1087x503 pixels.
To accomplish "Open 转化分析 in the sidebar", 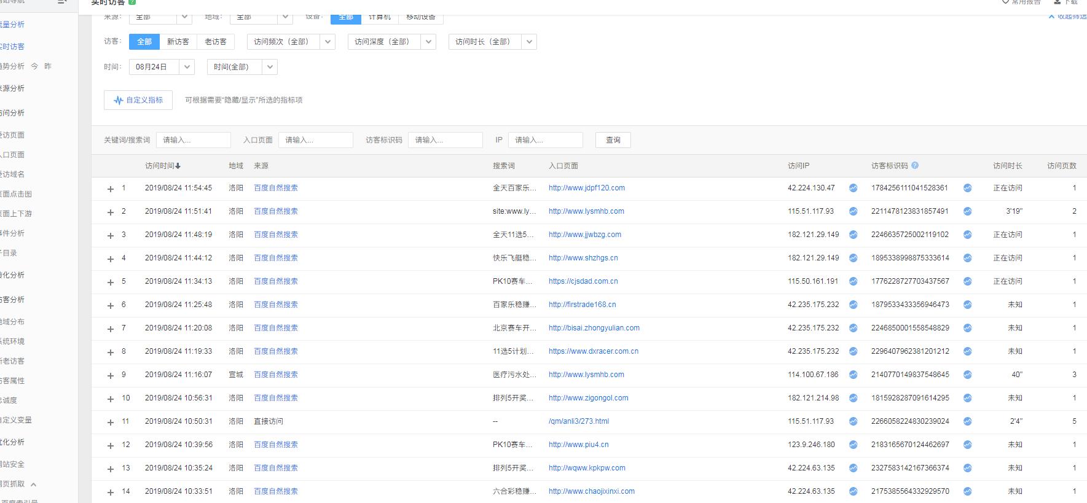I will click(12, 275).
